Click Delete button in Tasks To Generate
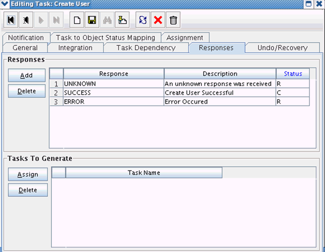325x252 pixels. point(28,190)
